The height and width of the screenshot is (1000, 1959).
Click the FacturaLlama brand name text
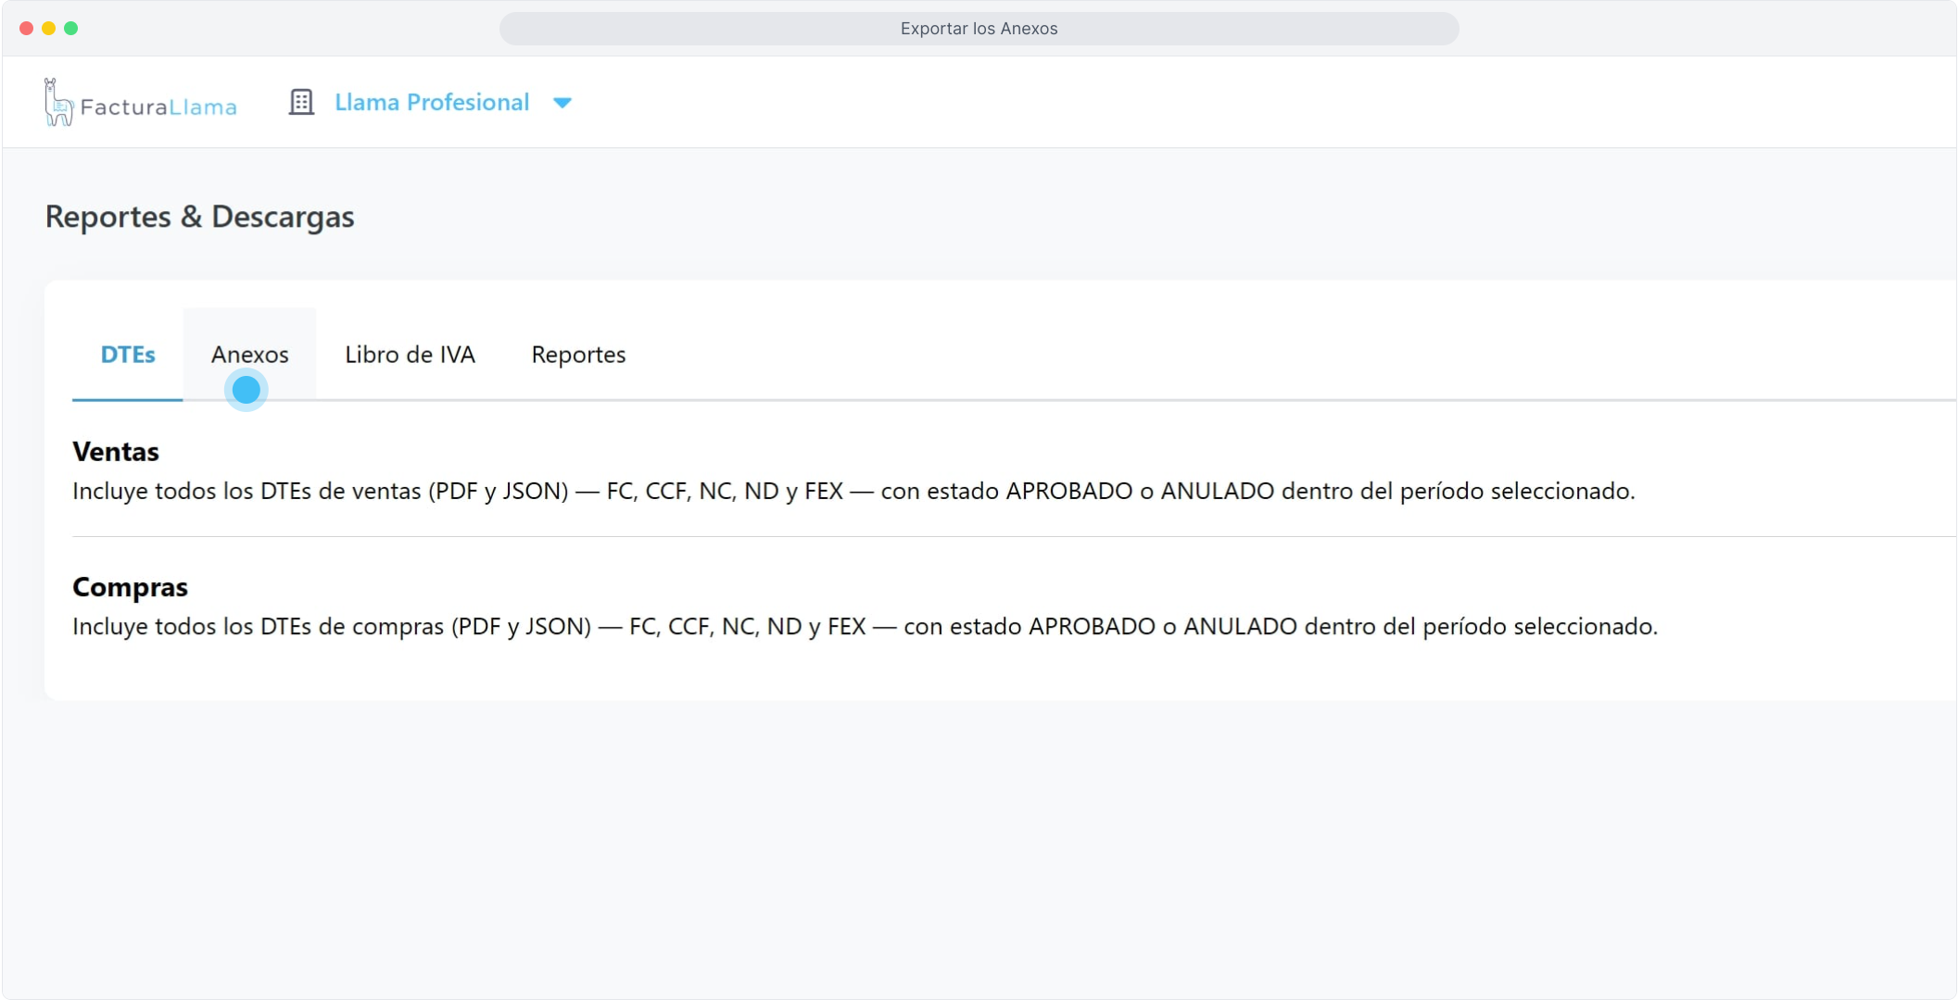(x=158, y=107)
